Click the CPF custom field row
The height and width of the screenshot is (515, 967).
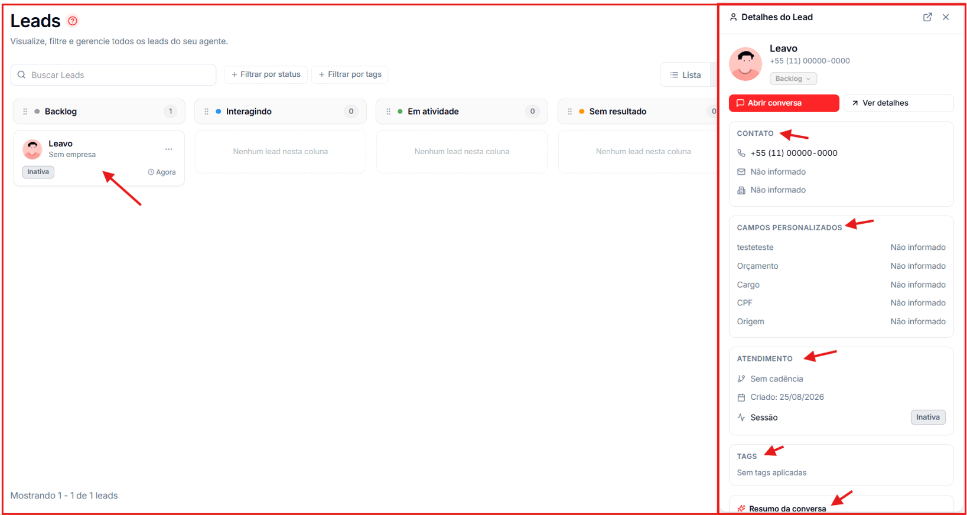click(x=841, y=303)
